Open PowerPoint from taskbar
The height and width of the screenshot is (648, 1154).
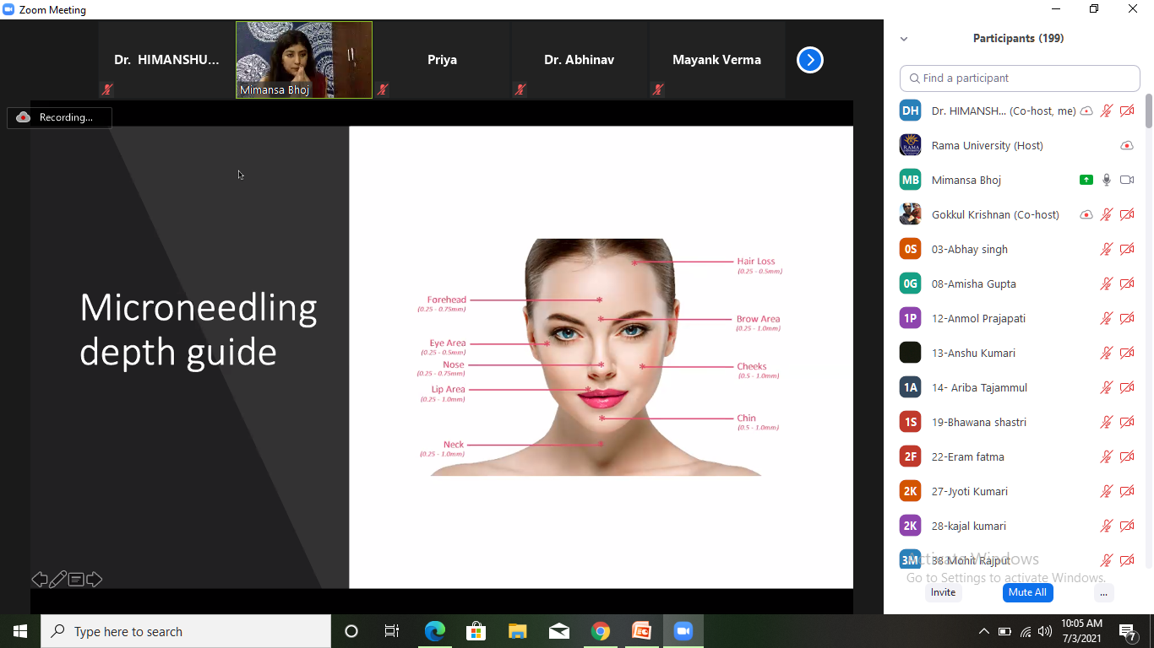(641, 631)
